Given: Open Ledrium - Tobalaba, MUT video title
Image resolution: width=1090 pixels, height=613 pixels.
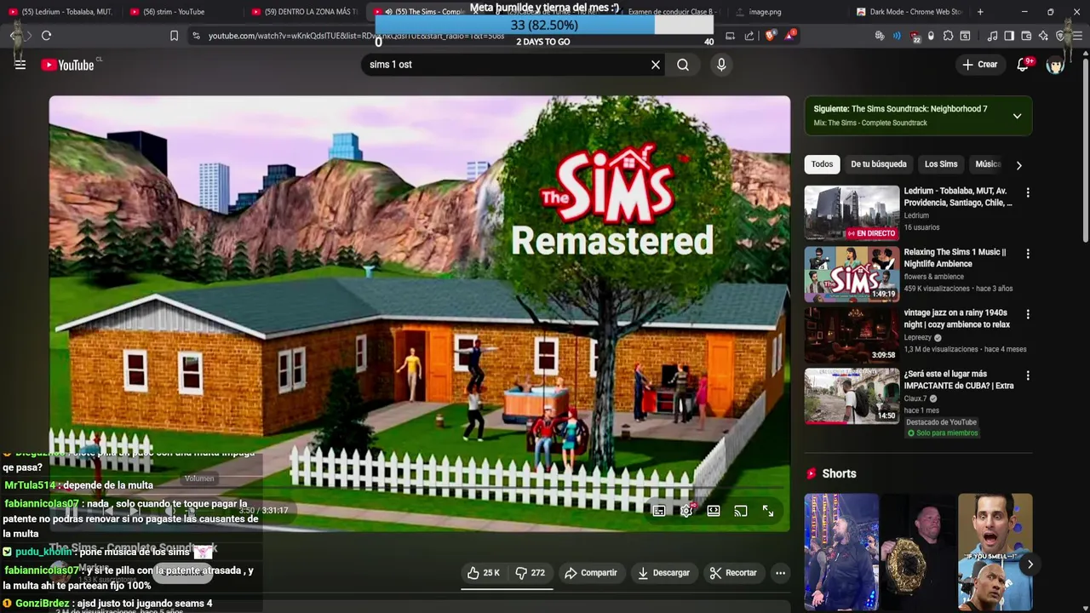Looking at the screenshot, I should coord(958,197).
